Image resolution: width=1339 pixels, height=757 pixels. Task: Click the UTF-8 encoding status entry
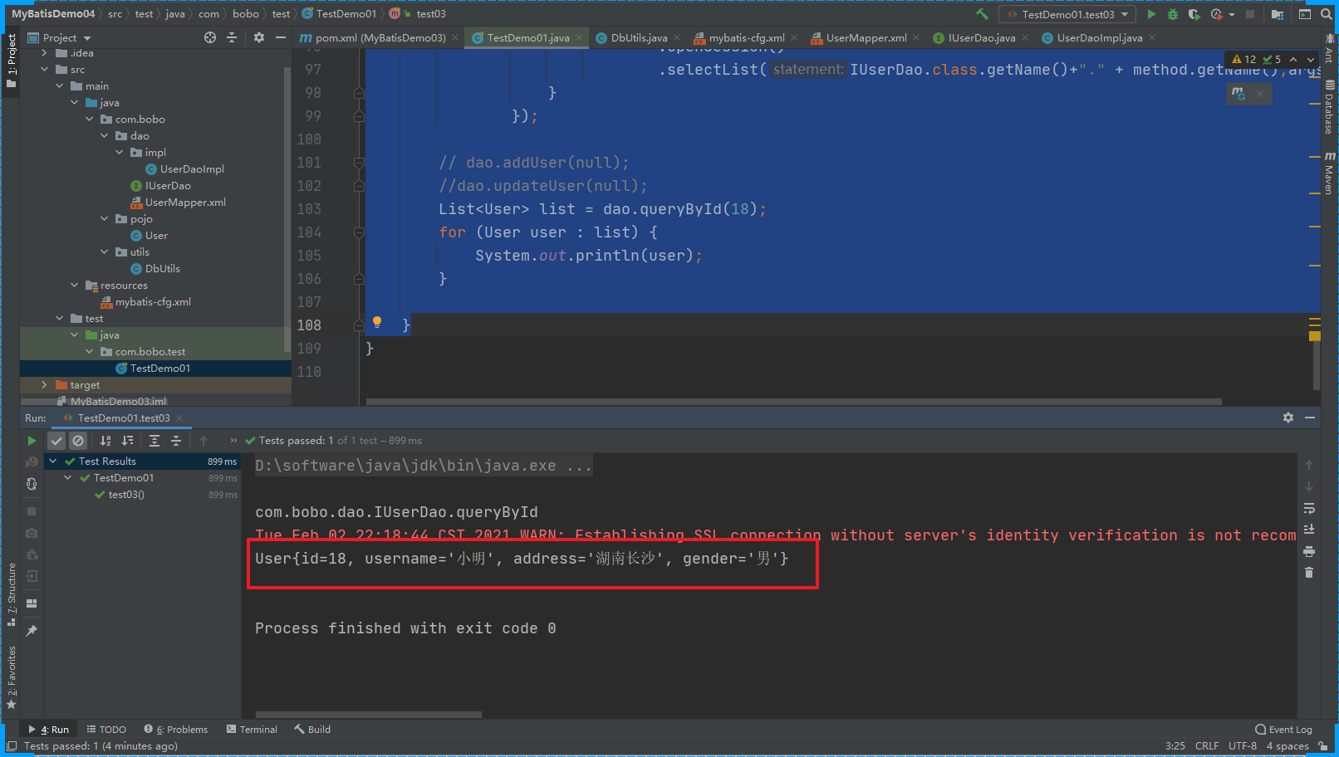(1243, 746)
